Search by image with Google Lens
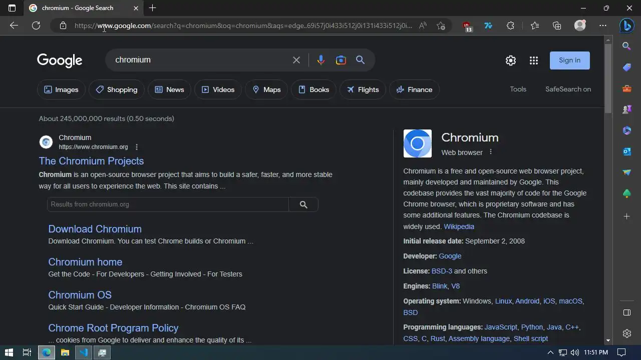The image size is (641, 360). pyautogui.click(x=341, y=60)
